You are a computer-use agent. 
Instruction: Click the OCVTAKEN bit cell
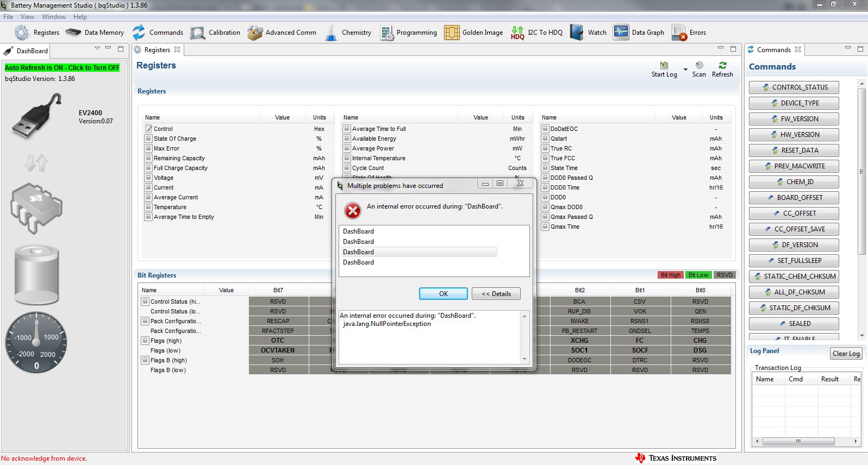point(278,350)
